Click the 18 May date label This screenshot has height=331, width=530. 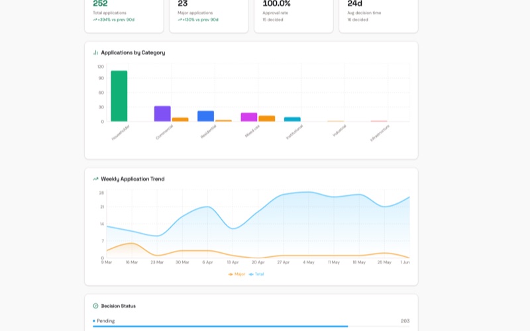click(359, 262)
